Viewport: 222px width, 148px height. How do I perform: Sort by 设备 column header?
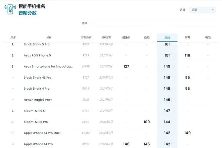pyautogui.click(x=48, y=37)
